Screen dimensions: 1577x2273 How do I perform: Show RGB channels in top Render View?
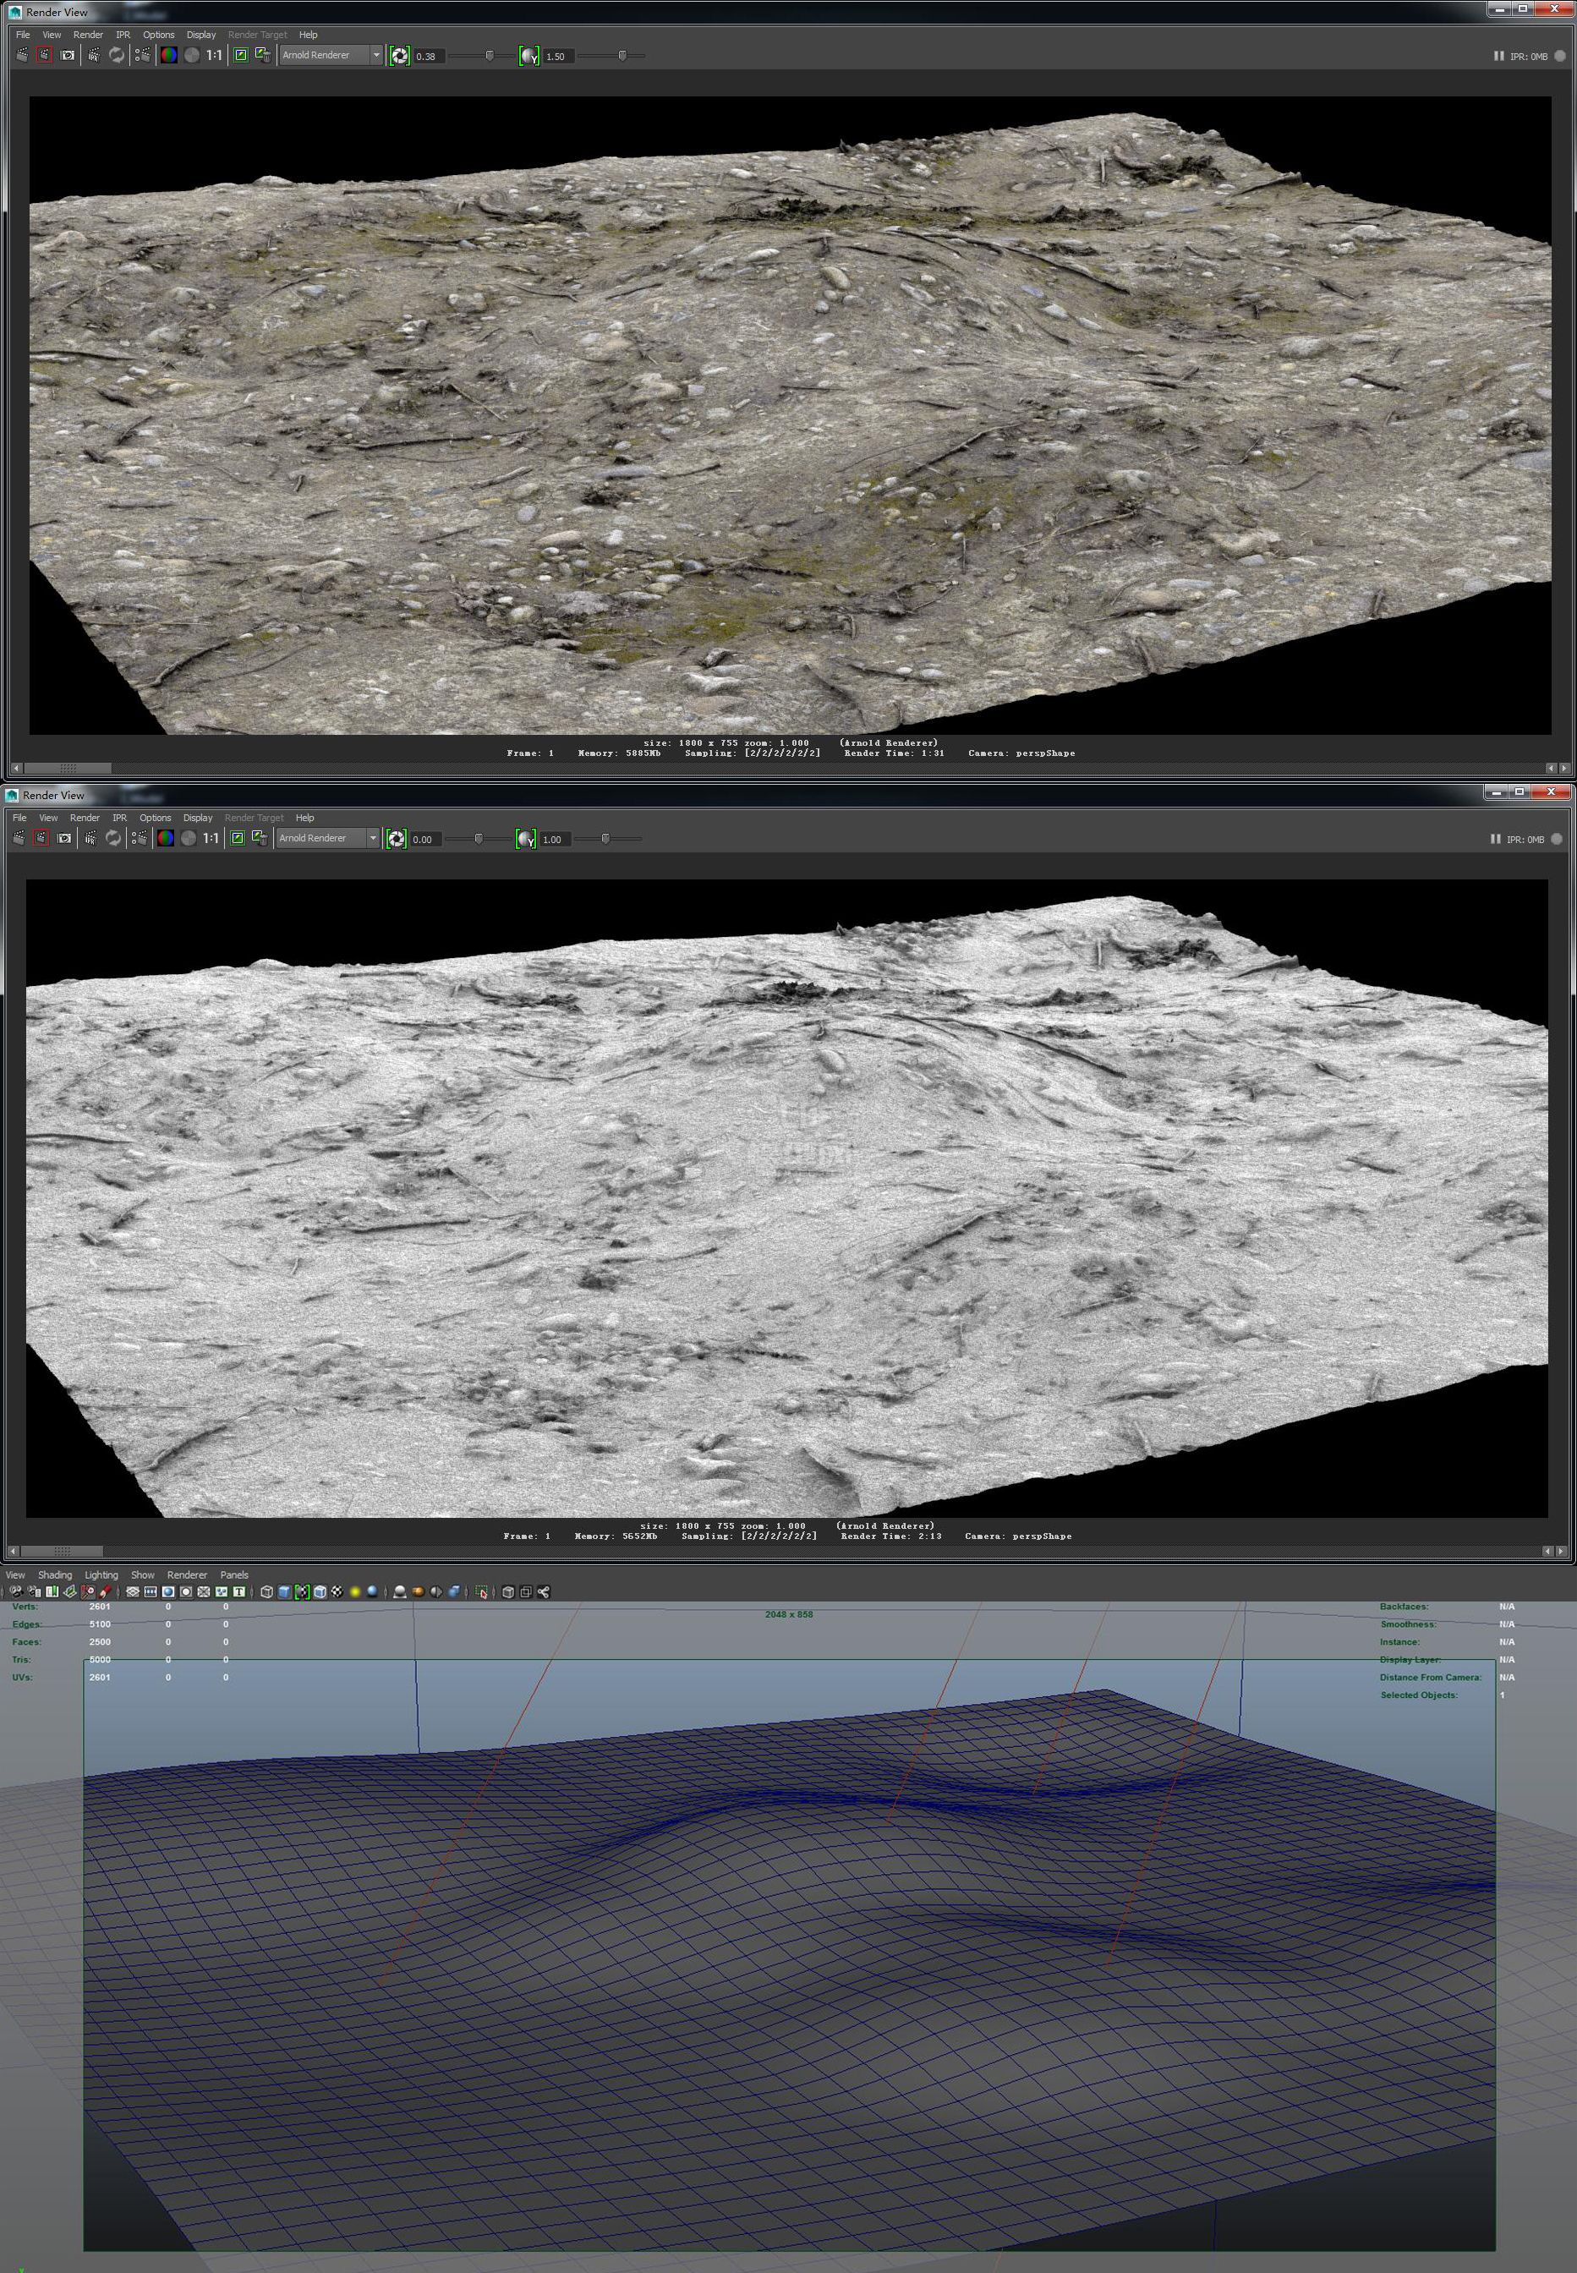point(169,55)
